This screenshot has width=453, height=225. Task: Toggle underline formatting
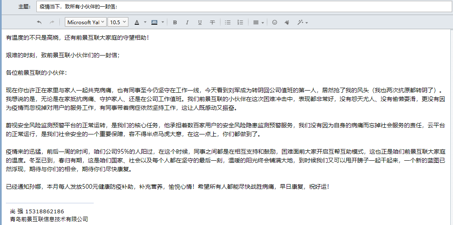(200, 22)
